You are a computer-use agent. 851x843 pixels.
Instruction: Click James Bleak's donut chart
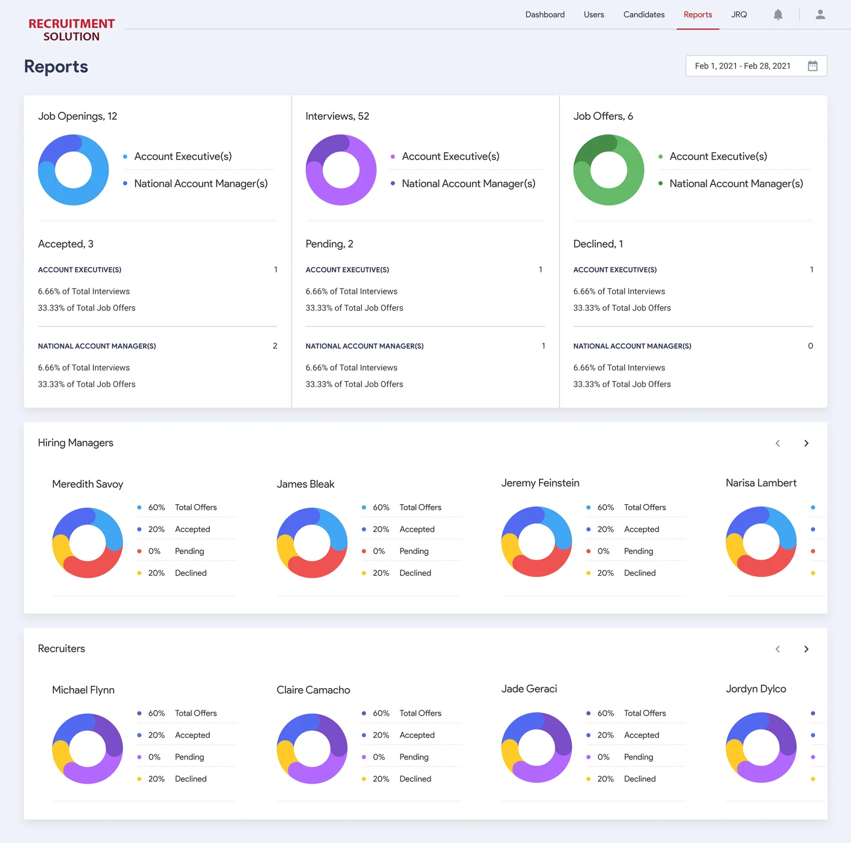click(312, 543)
